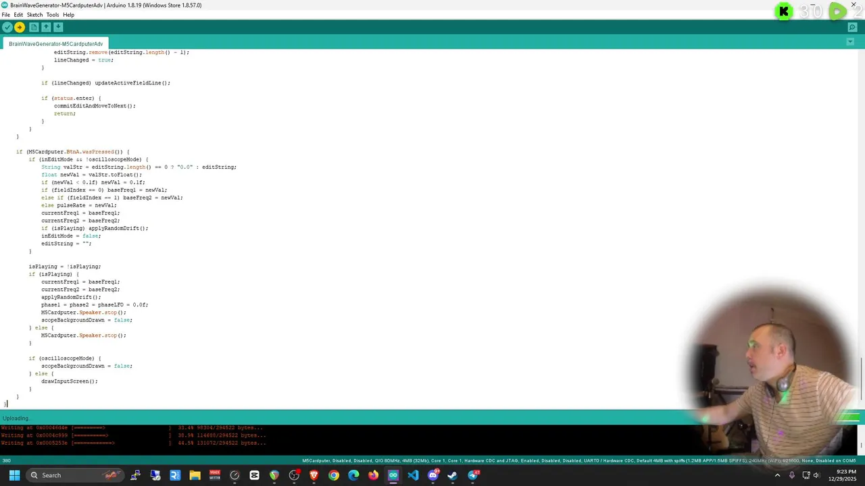Click line number 380 in status bar
This screenshot has width=865, height=486.
(6, 461)
